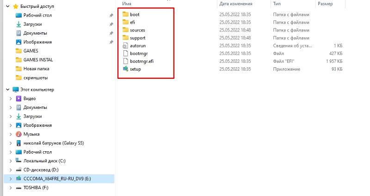Click the bootmgr file icon
Screen dimensions: 370x196
coord(125,53)
